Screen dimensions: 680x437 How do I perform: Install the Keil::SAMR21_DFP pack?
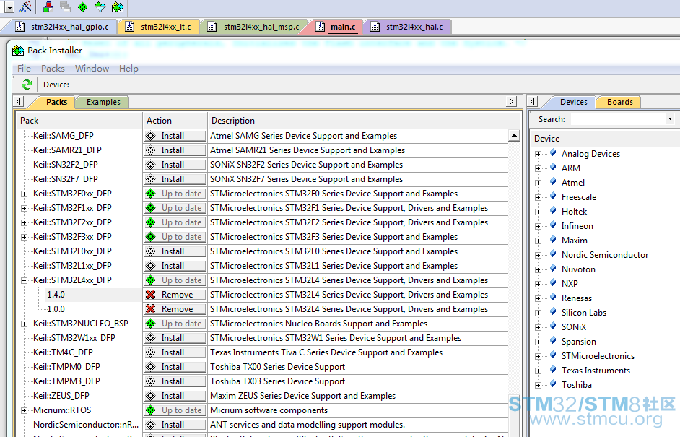click(175, 150)
